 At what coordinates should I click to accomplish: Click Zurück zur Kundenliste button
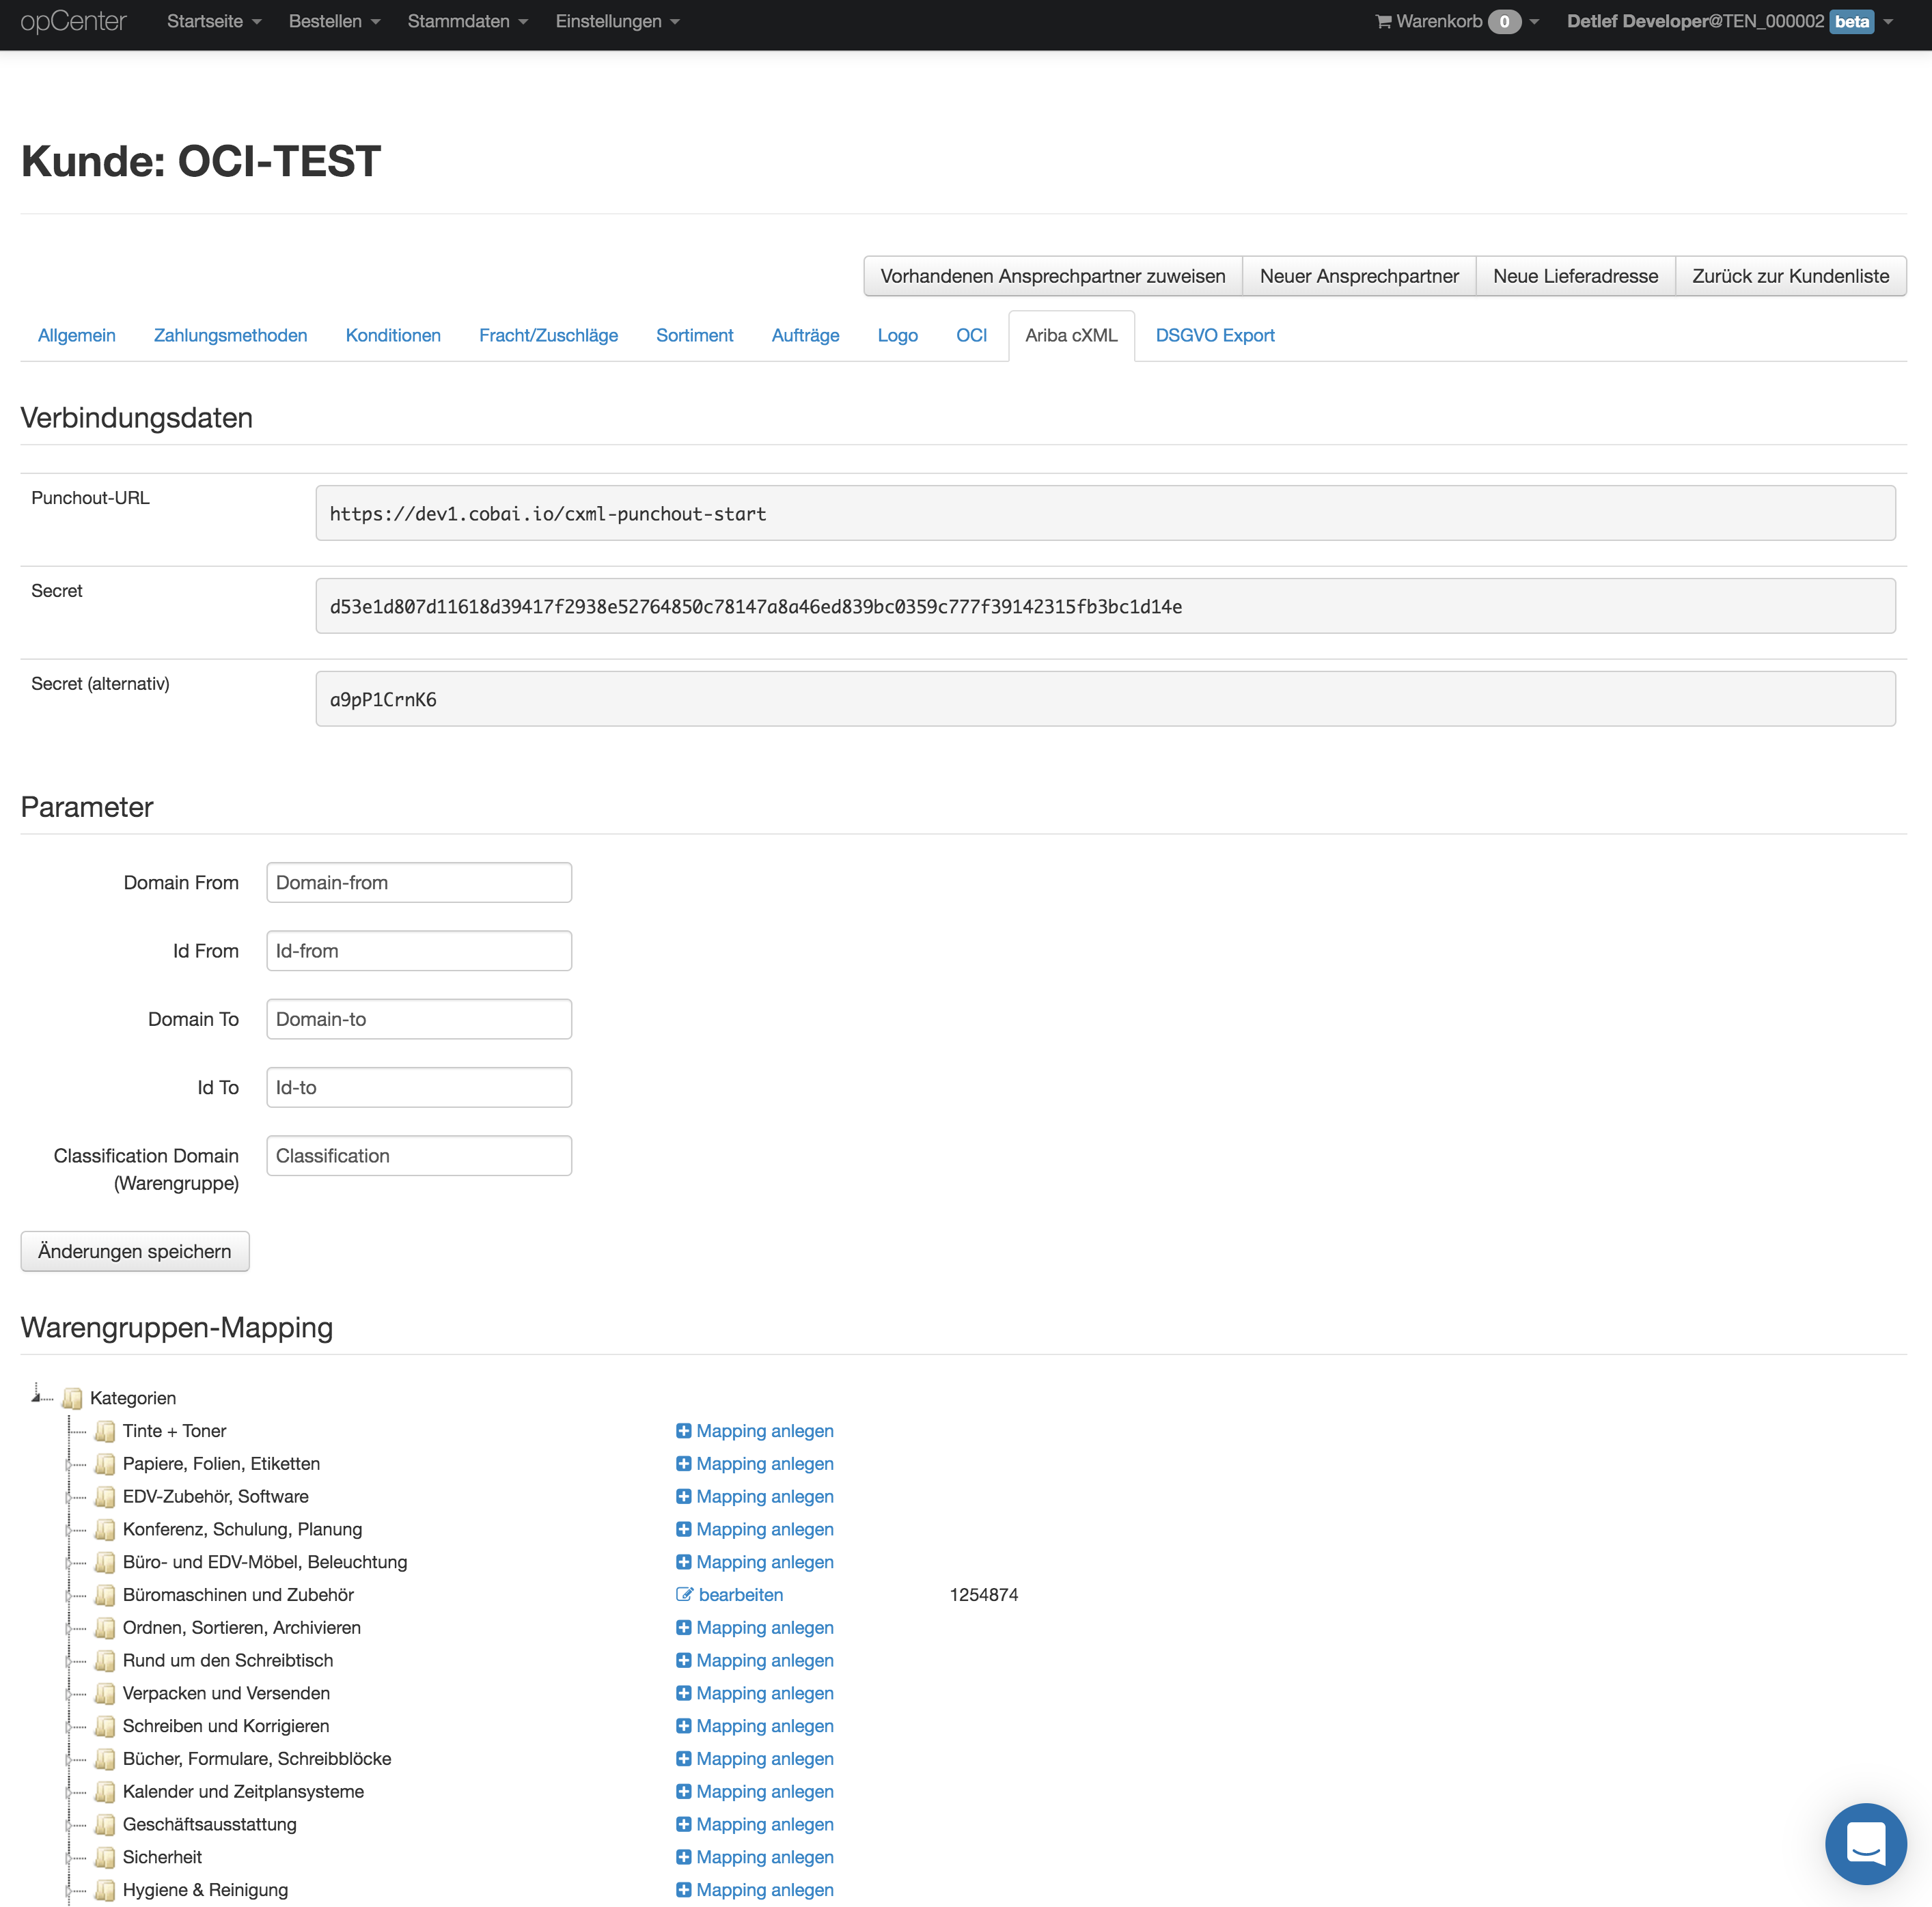pos(1790,276)
